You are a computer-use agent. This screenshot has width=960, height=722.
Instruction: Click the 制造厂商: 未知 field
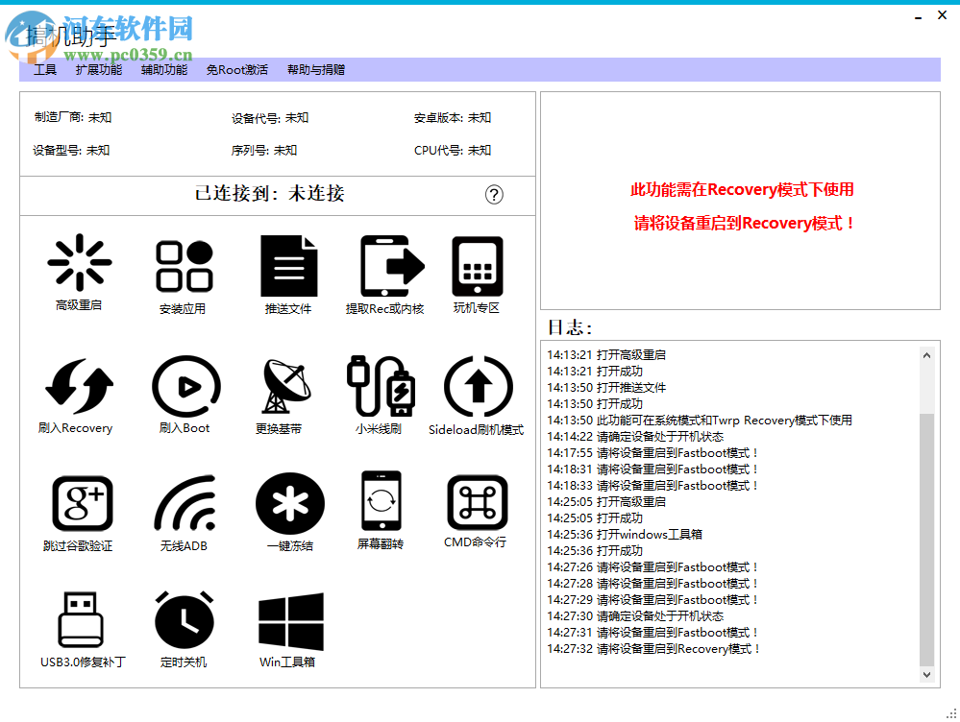point(73,117)
